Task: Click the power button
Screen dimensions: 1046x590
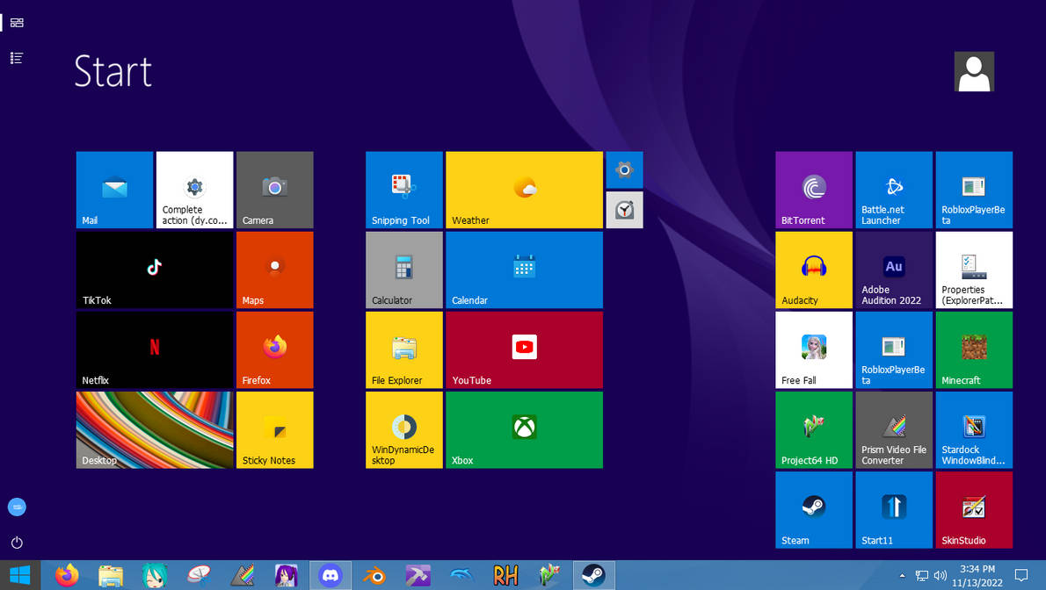Action: point(17,543)
